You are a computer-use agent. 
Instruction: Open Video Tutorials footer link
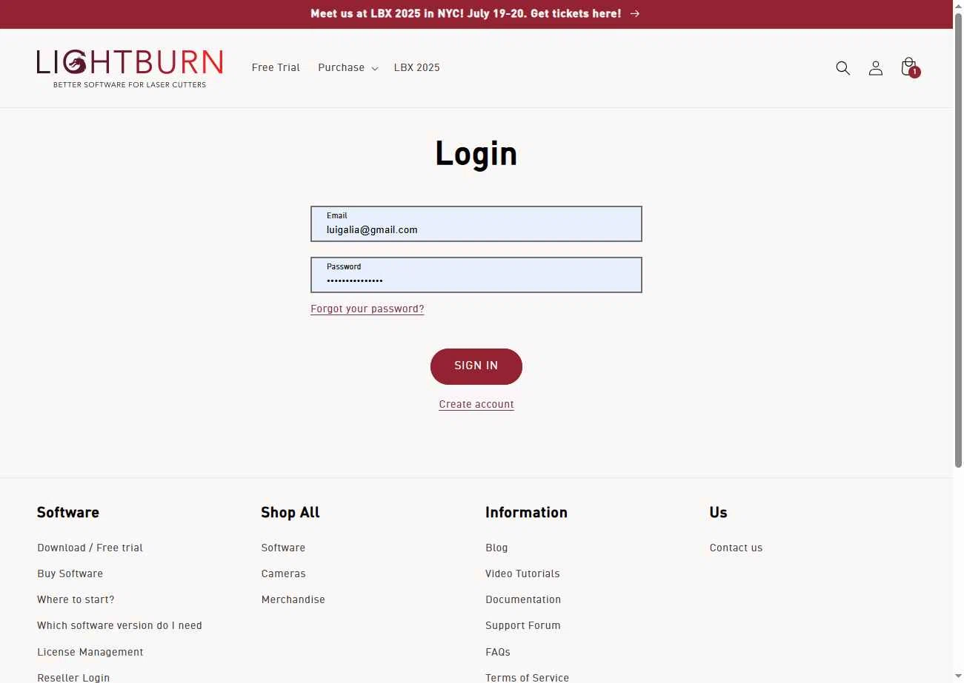(522, 573)
